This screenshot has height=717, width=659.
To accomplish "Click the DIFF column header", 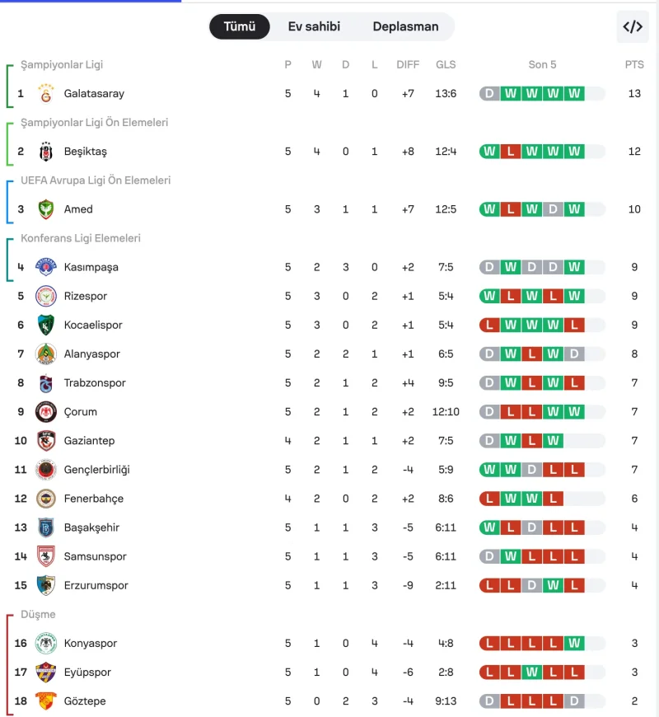I will tap(408, 64).
